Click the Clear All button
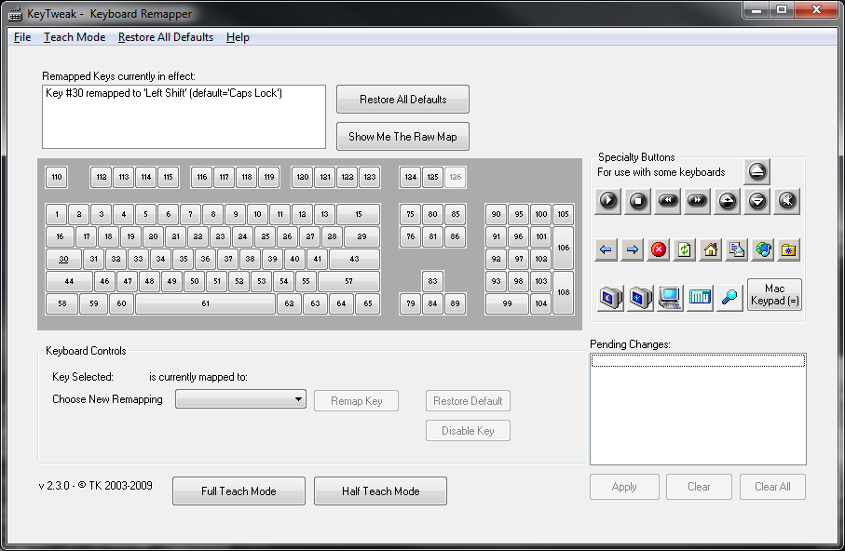Viewport: 845px width, 551px height. click(x=772, y=487)
